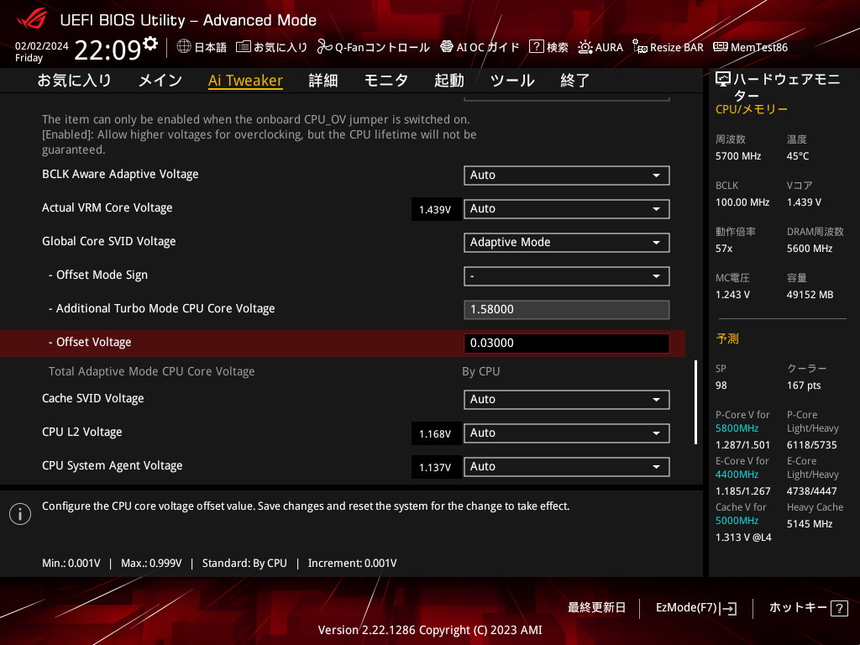Click the 5800MHz P-Core link
This screenshot has width=860, height=645.
tap(737, 428)
